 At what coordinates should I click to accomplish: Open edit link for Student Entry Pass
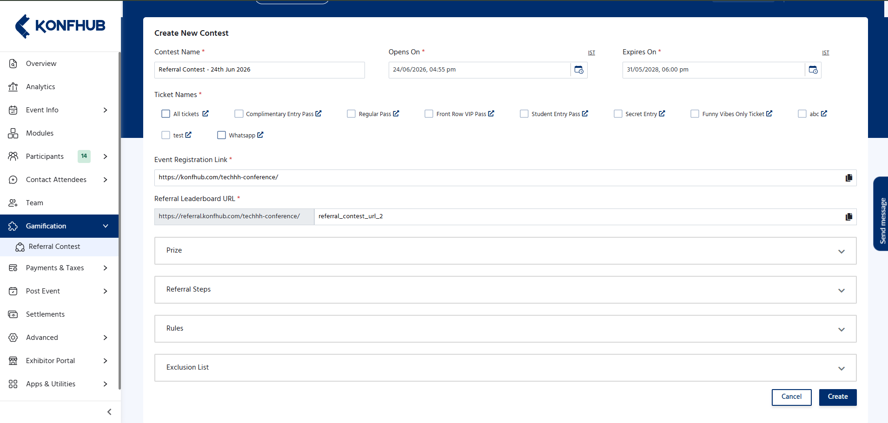[585, 113]
